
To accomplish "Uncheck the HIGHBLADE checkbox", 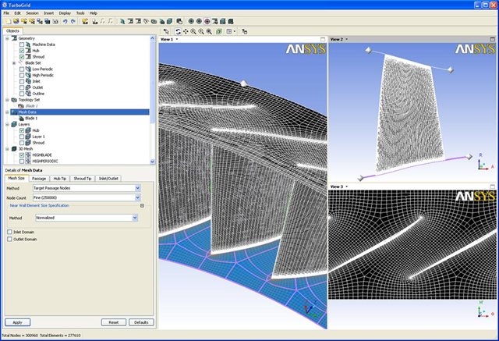I will coord(22,155).
